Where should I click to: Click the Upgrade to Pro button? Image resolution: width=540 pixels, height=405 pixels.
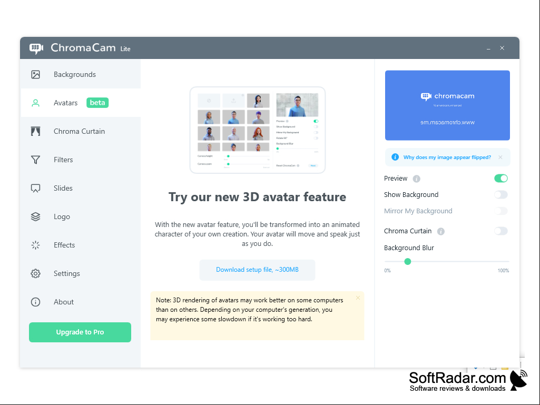pos(80,332)
